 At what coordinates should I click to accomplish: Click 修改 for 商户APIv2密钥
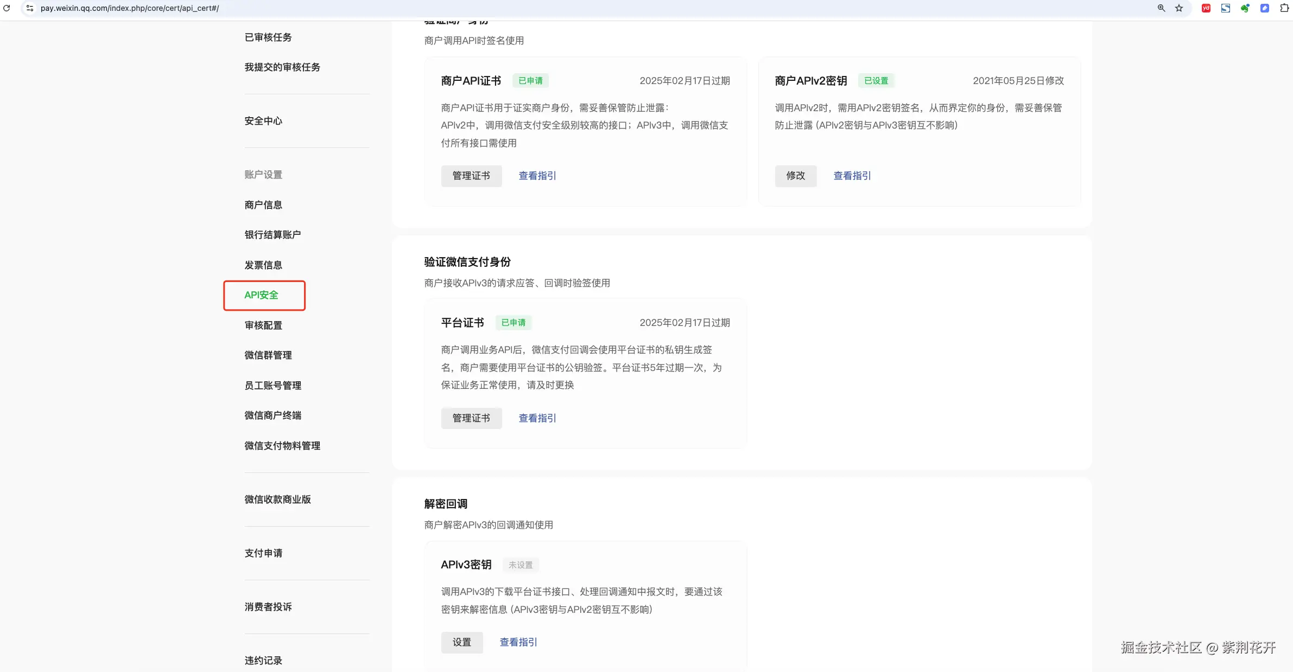coord(795,176)
